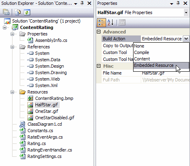Select System.Data in the References tree
Viewport: 190px width, 166px height.
click(x=48, y=60)
